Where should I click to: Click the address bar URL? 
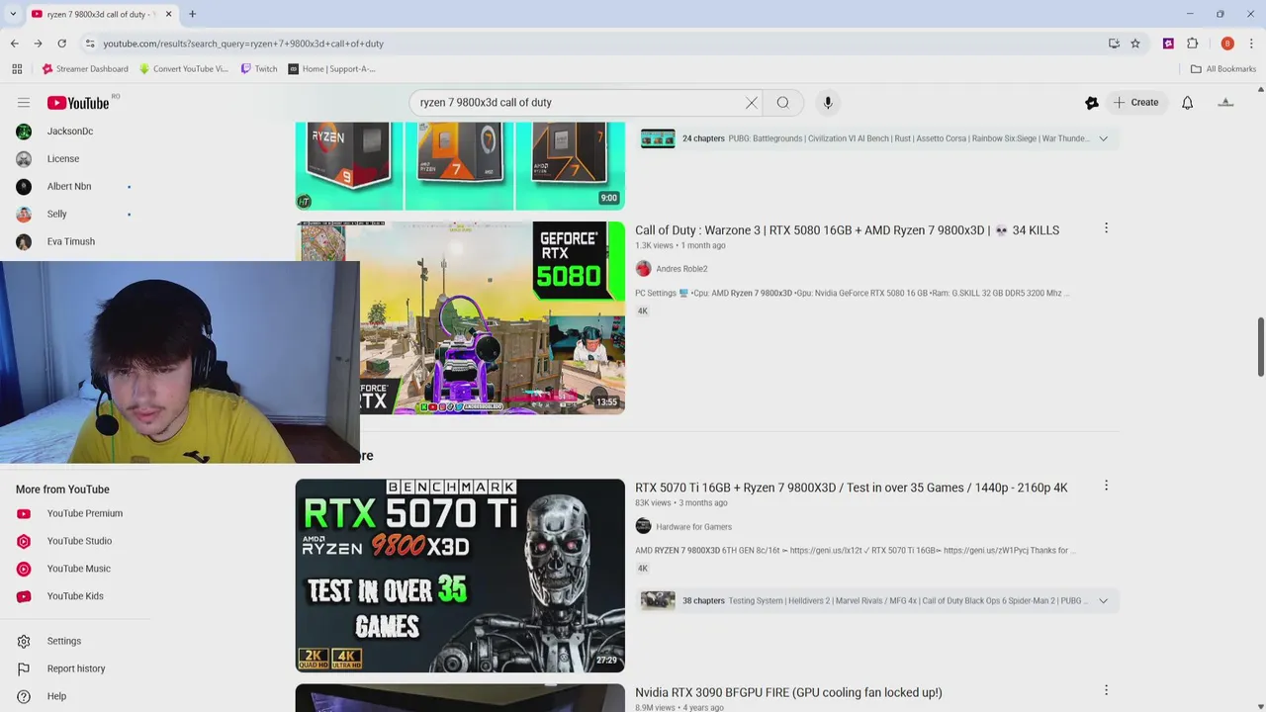click(243, 44)
